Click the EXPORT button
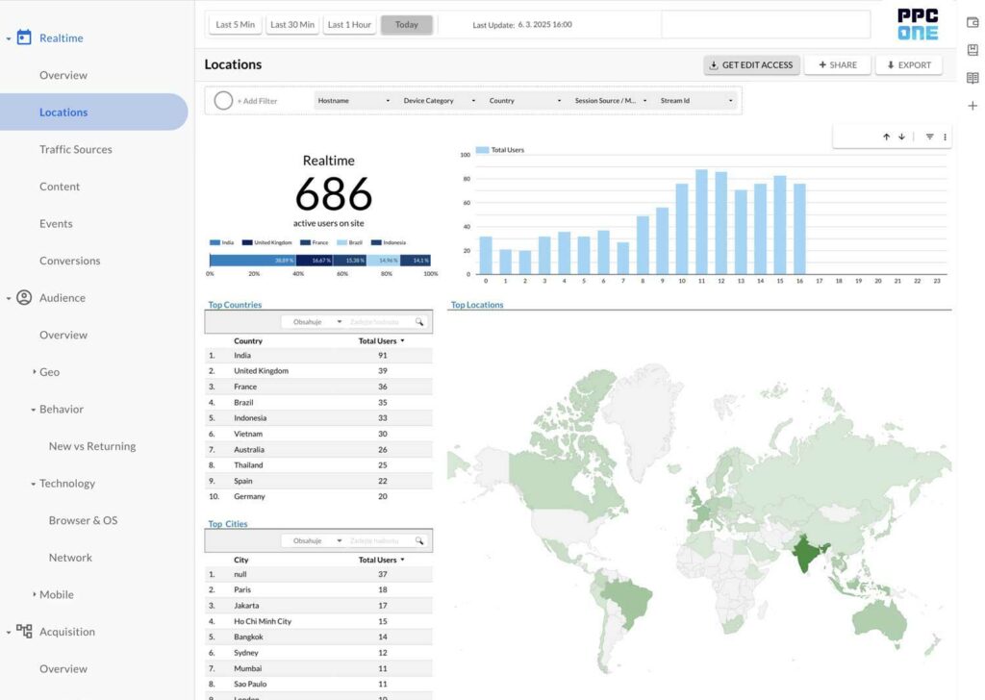This screenshot has height=700, width=985. (x=908, y=65)
